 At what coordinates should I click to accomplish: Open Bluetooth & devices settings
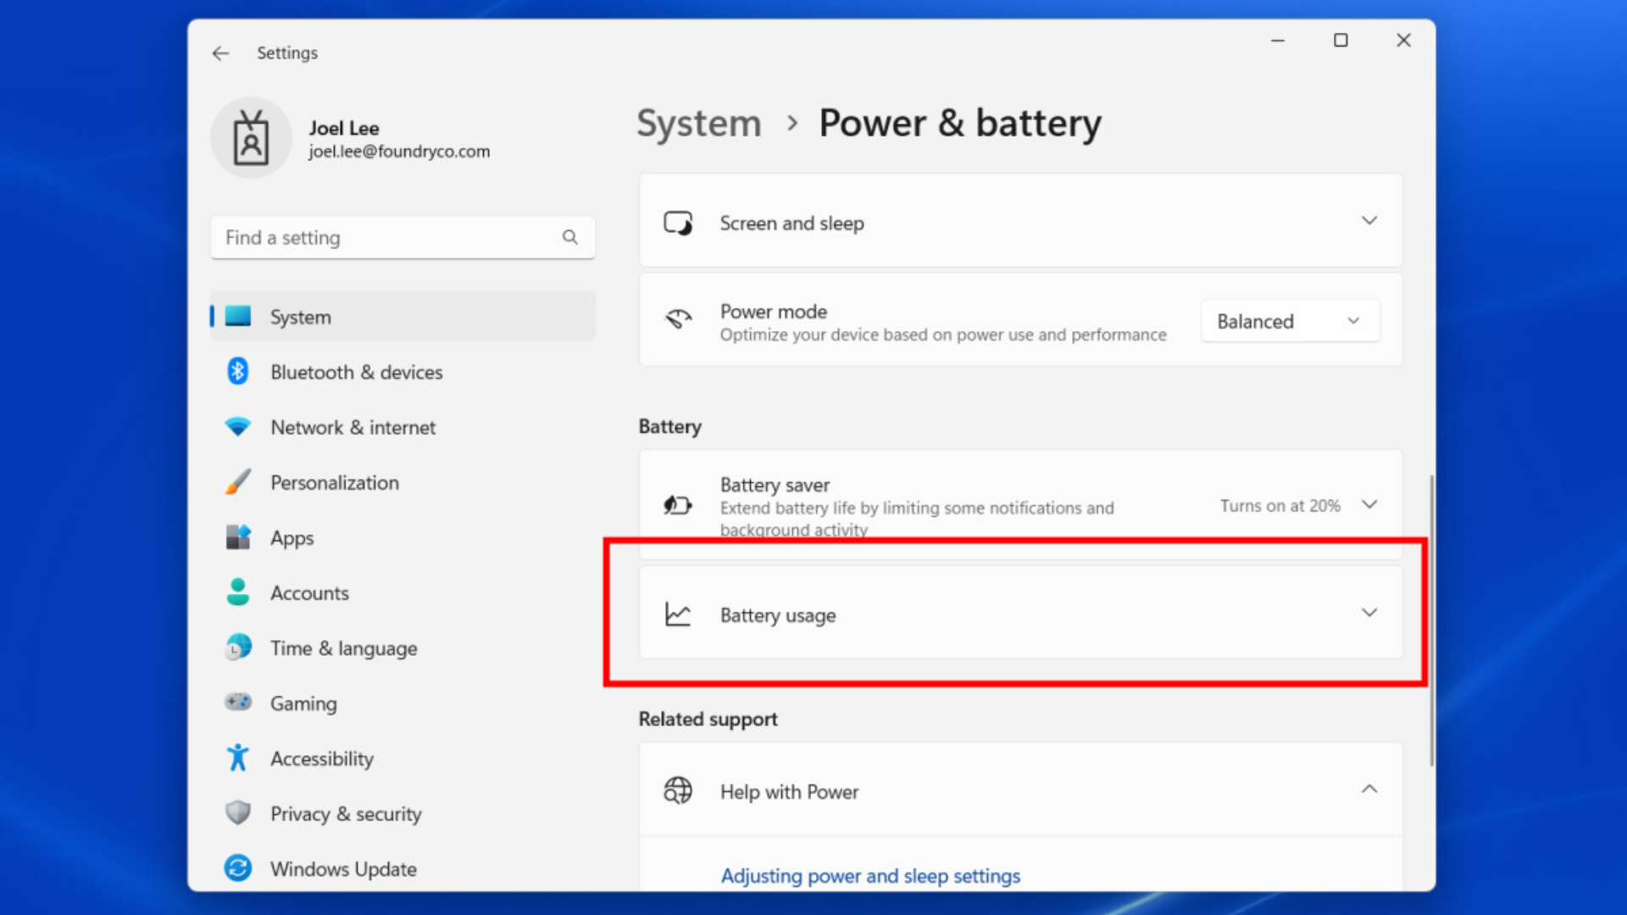click(356, 372)
